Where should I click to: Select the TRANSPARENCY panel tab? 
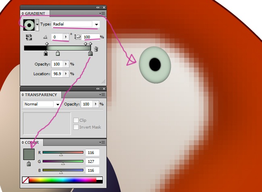pos(41,95)
